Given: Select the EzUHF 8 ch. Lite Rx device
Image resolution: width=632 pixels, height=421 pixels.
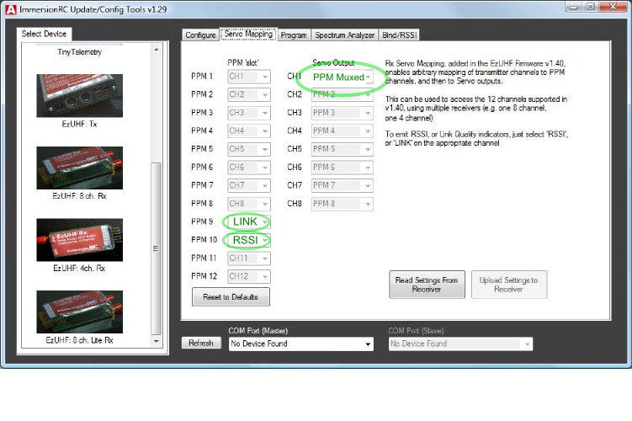Looking at the screenshot, I should (79, 311).
